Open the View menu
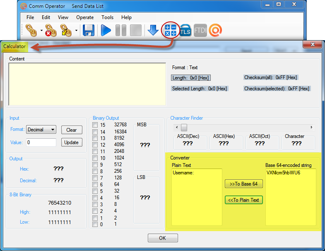Screen dimensions: 325x251 click(63, 17)
